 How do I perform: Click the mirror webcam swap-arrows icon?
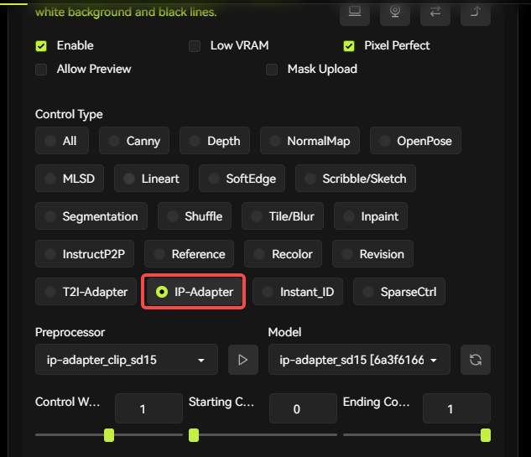click(x=435, y=13)
